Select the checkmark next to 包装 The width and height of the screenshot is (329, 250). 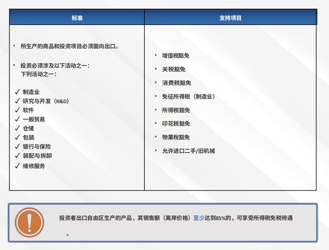click(17, 137)
